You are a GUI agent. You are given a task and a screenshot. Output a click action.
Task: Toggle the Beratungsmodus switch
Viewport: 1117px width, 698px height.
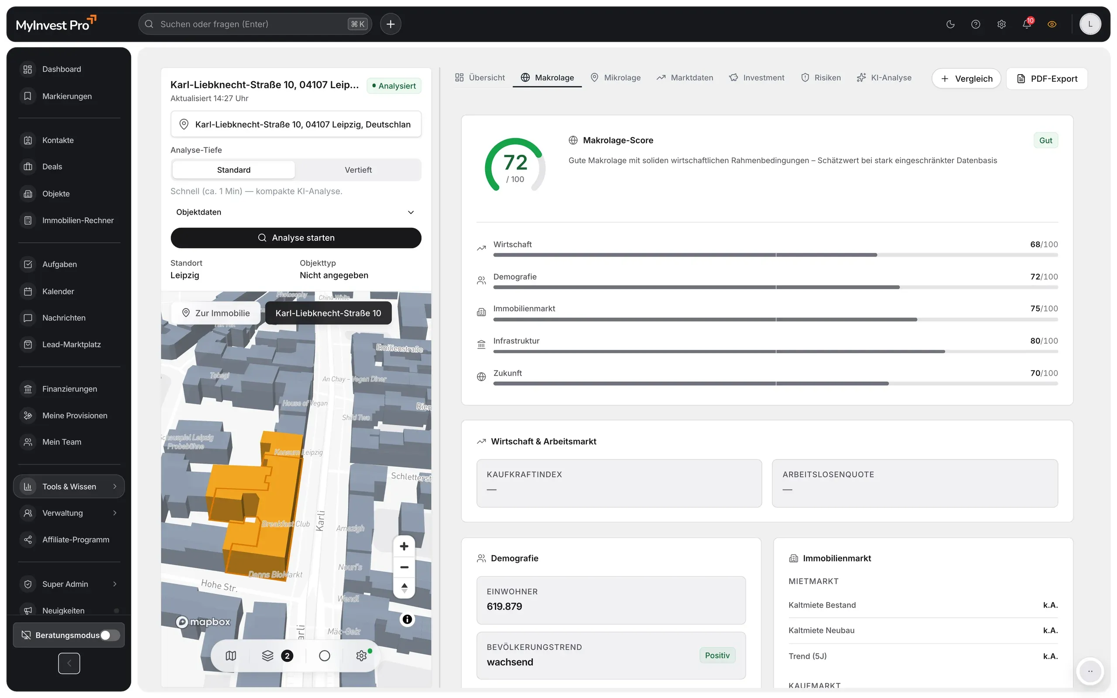(x=110, y=635)
